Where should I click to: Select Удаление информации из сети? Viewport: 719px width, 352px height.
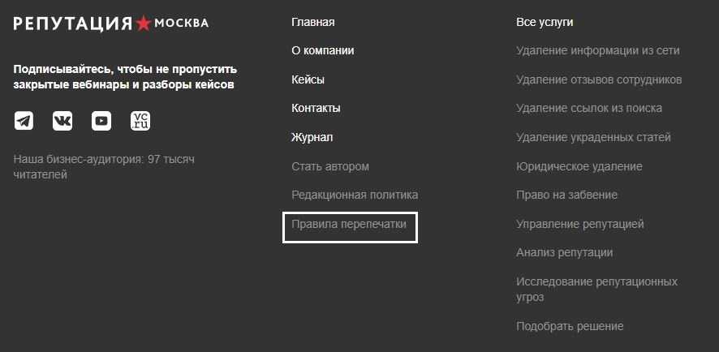tap(597, 50)
